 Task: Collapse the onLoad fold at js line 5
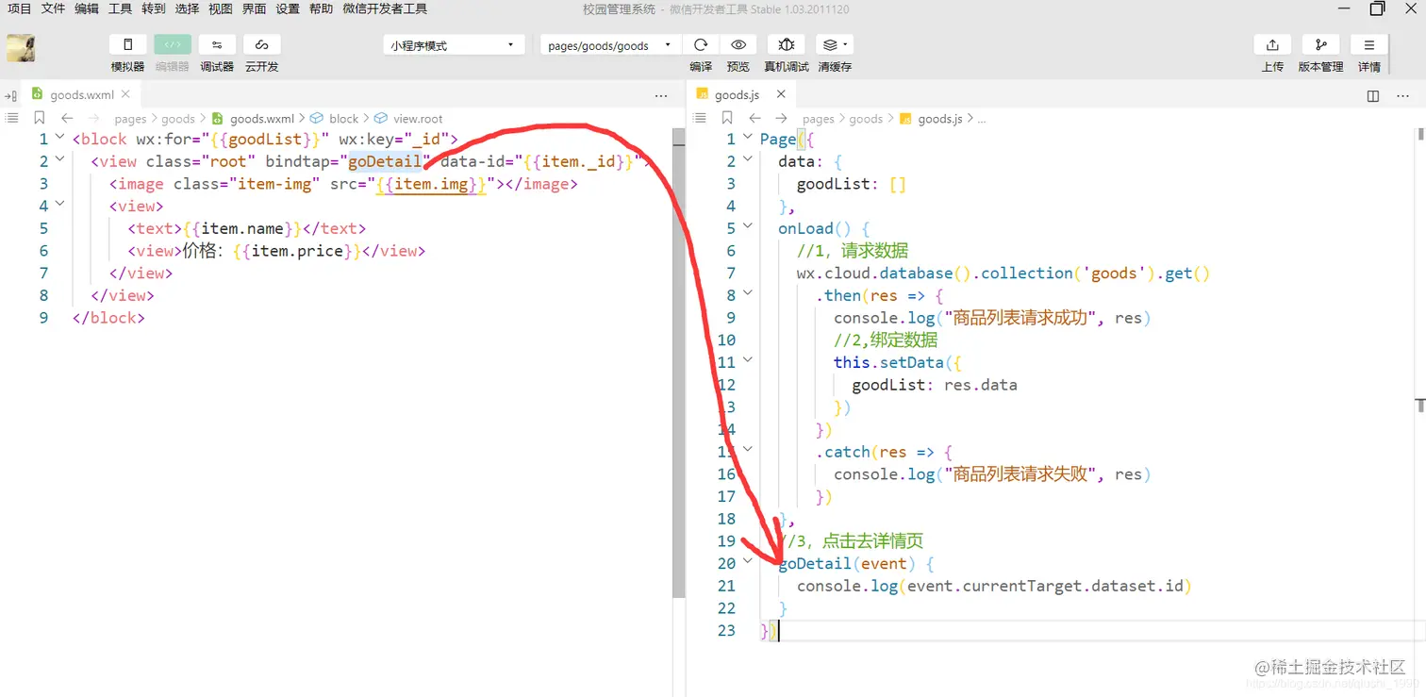[x=748, y=226]
